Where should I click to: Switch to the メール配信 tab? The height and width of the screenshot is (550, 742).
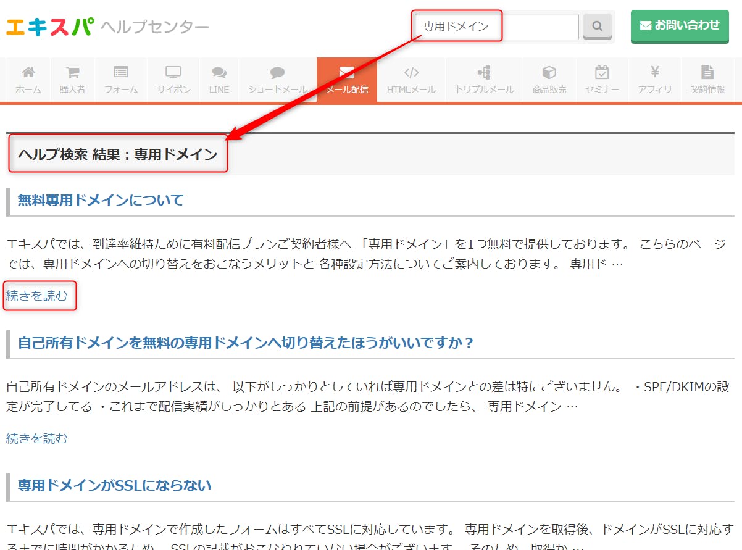coord(346,80)
